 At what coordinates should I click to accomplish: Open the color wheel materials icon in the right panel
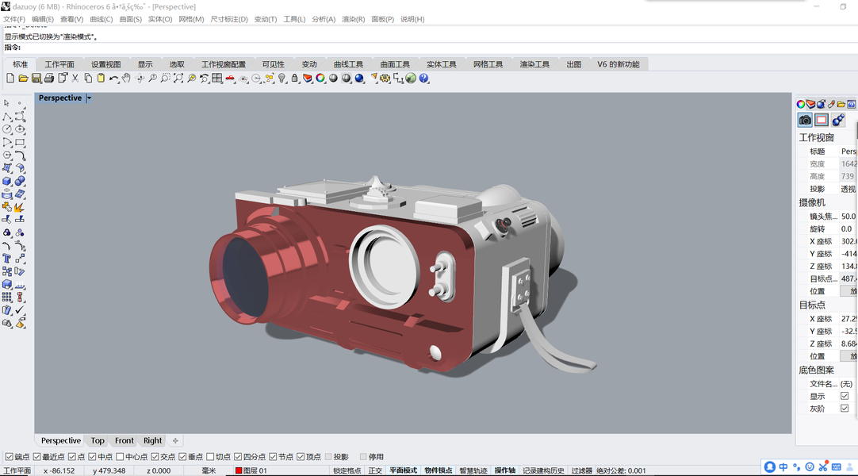(x=801, y=104)
